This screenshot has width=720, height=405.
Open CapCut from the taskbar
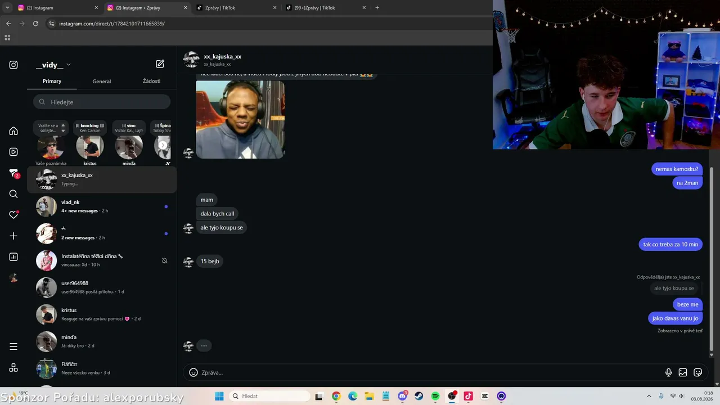tap(485, 396)
